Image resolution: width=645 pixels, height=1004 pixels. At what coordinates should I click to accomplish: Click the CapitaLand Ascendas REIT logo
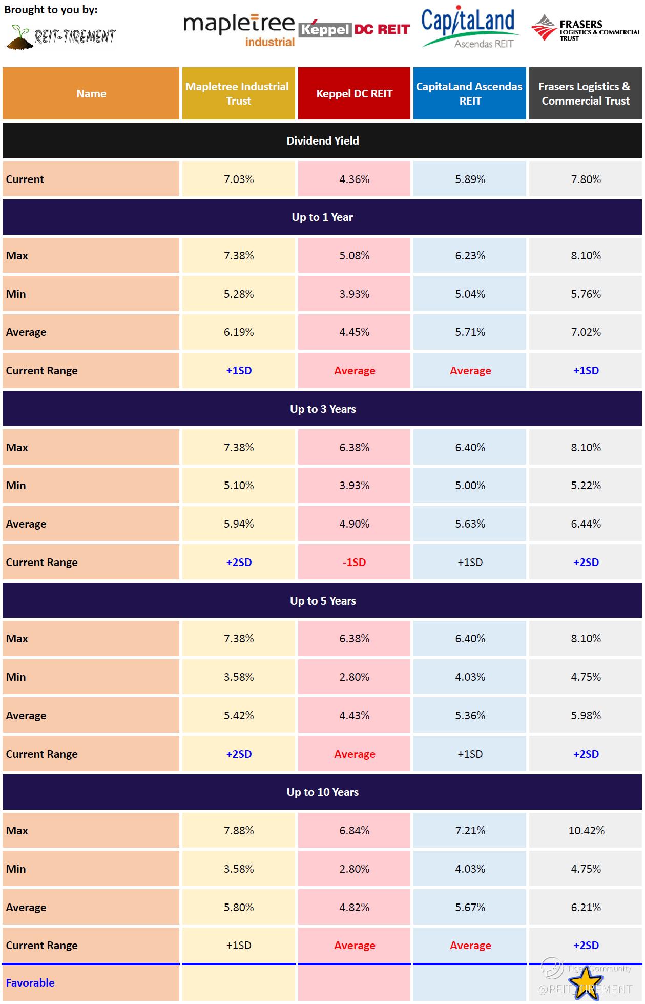470,29
